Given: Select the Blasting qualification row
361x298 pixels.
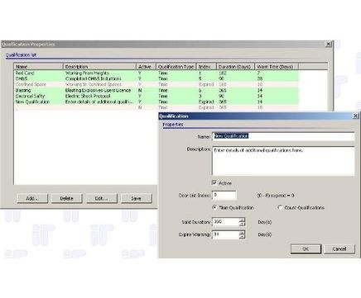Looking at the screenshot, I should pyautogui.click(x=156, y=90).
